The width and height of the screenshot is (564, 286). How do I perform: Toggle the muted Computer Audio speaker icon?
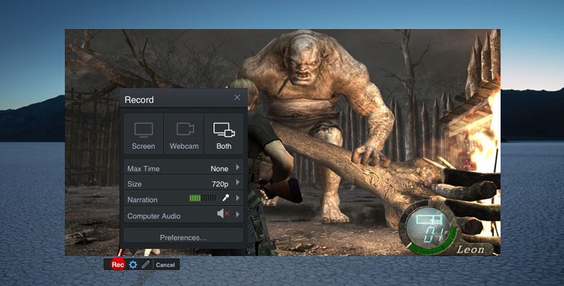tap(224, 214)
